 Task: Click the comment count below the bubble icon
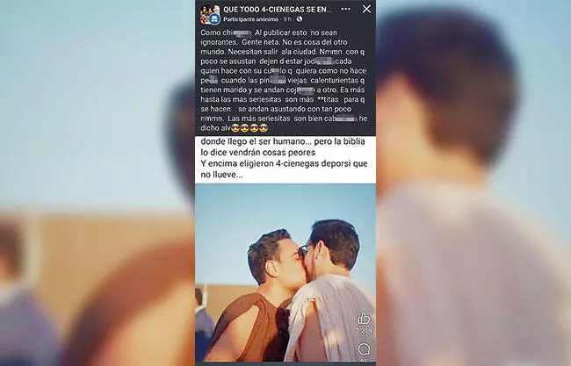(364, 360)
